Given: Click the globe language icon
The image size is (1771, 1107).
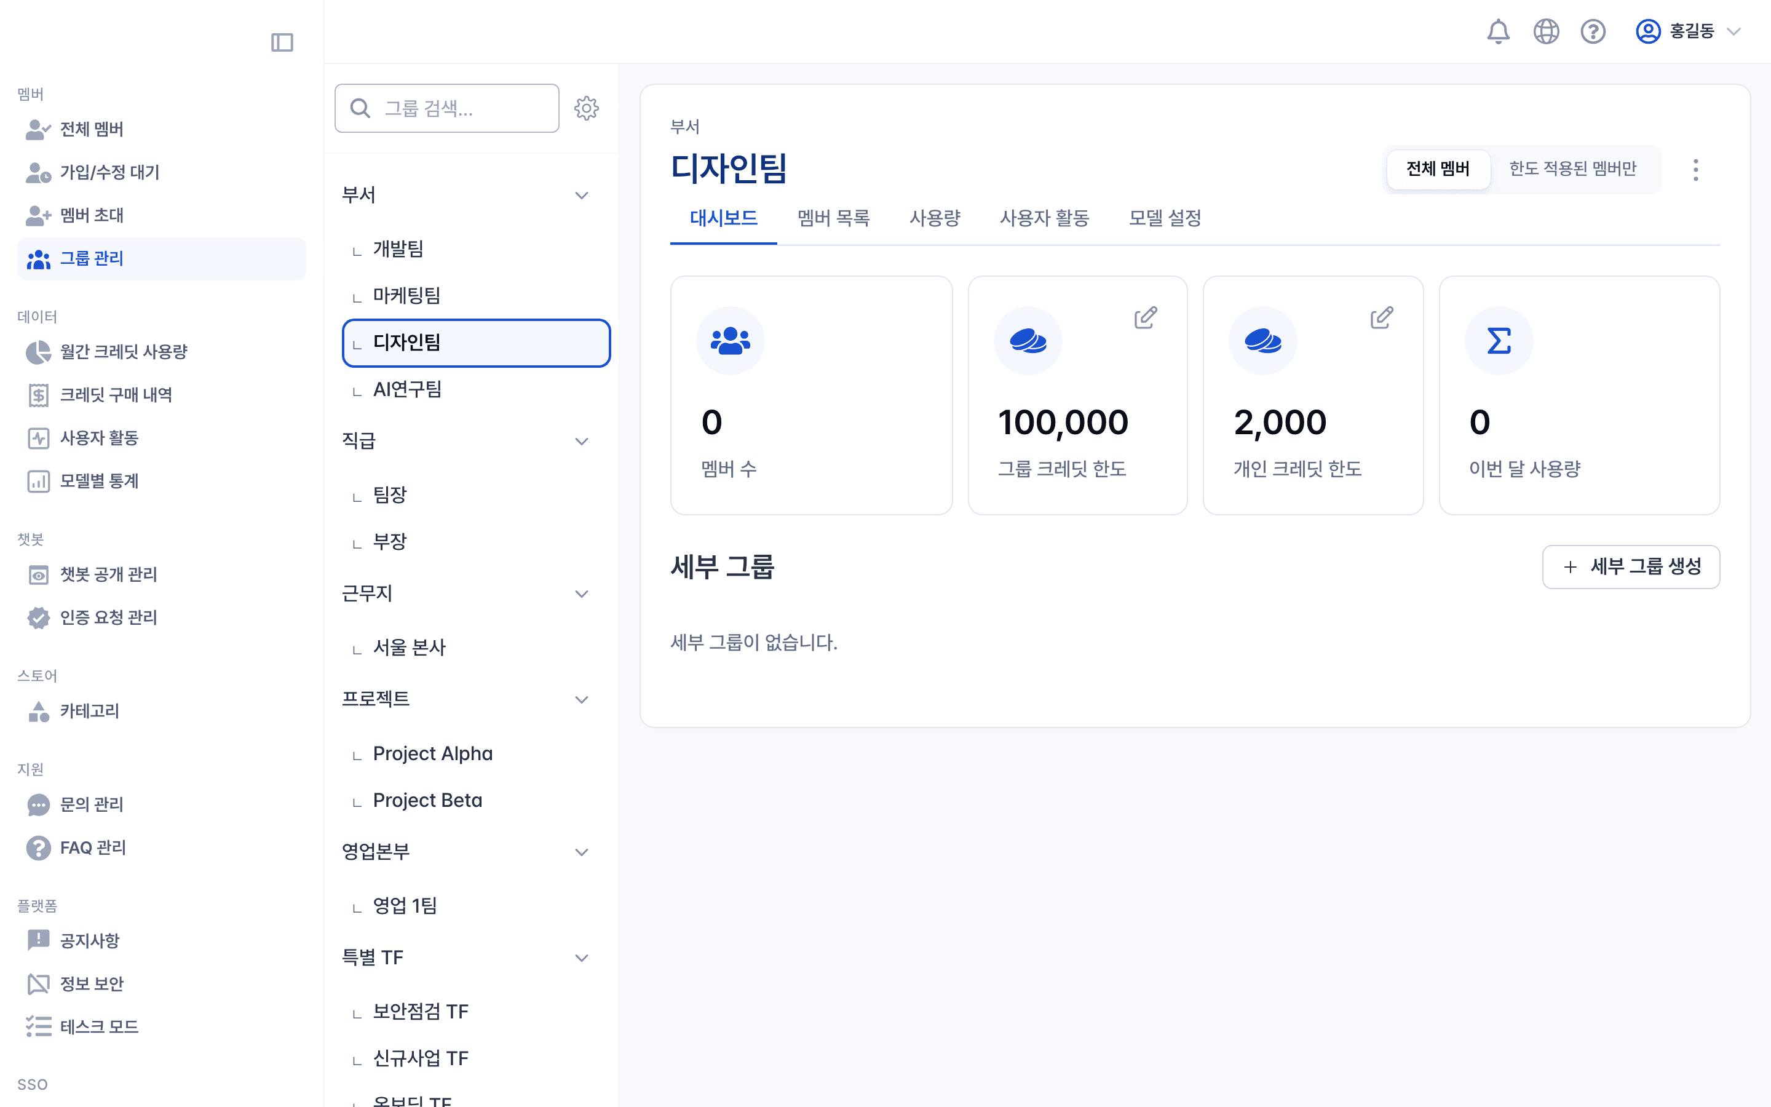Looking at the screenshot, I should coord(1545,31).
